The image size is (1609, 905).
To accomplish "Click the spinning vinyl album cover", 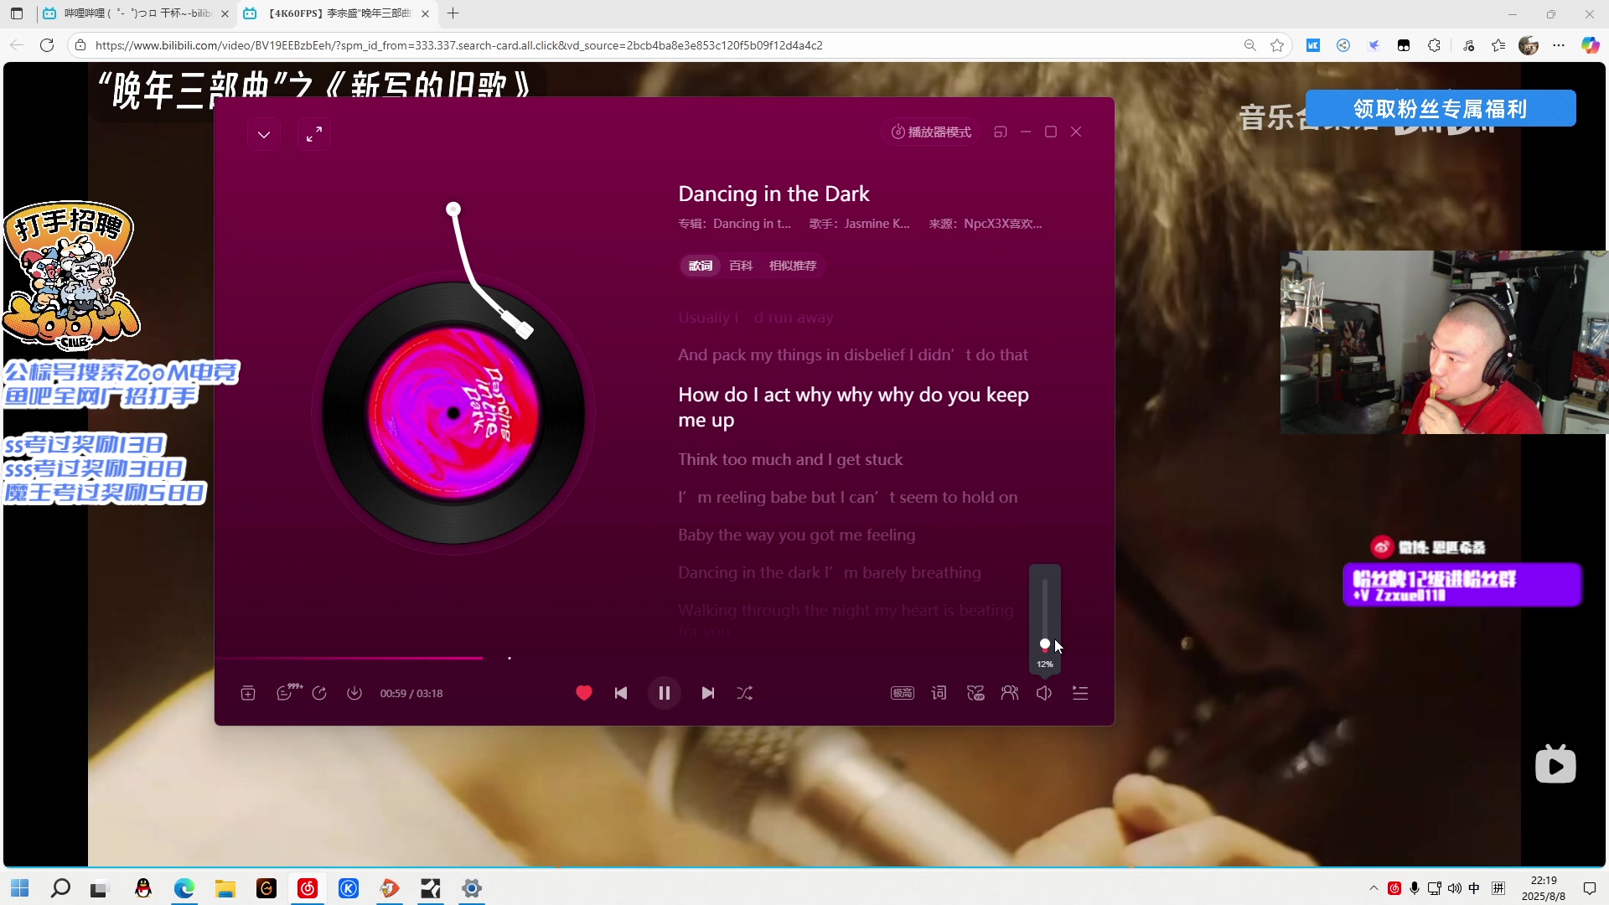I will coord(453,413).
